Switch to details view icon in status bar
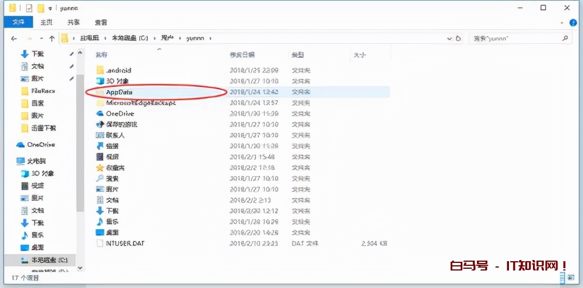 pos(561,278)
